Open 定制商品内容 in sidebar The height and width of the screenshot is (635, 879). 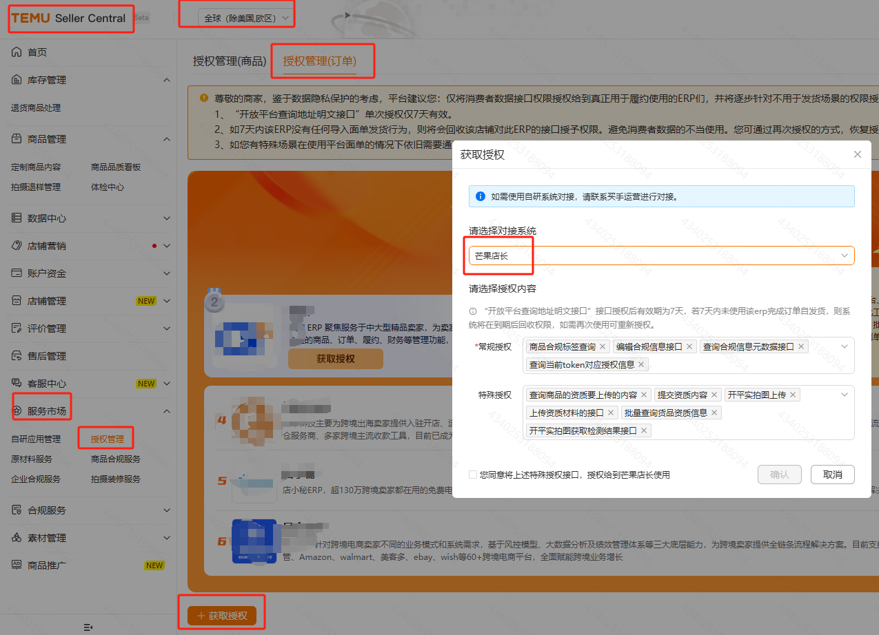(36, 167)
